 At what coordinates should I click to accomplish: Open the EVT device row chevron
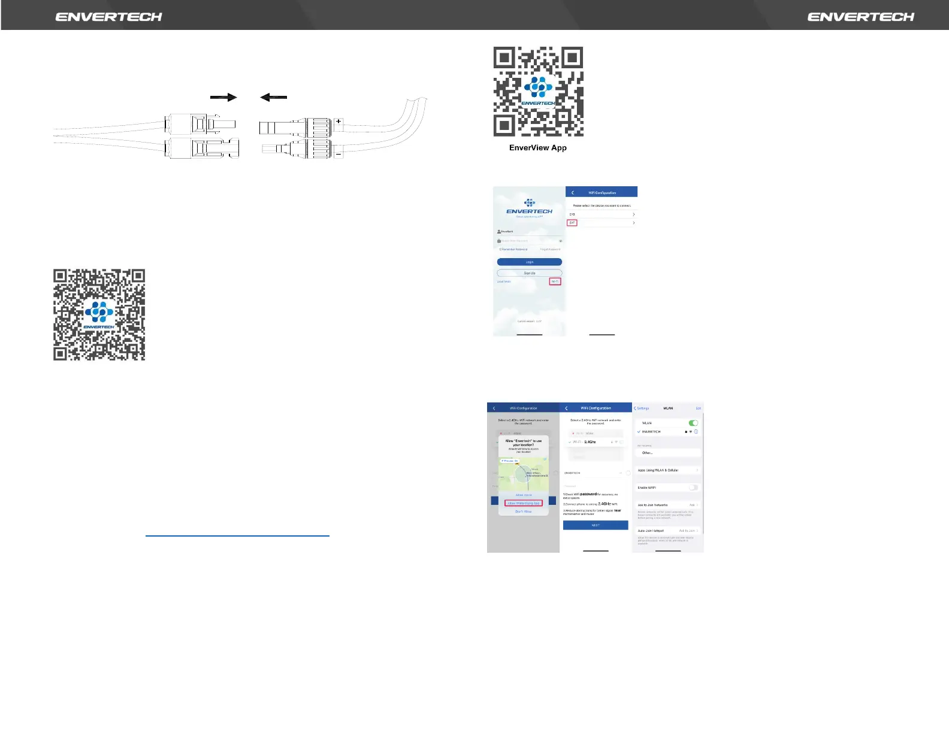tap(634, 223)
